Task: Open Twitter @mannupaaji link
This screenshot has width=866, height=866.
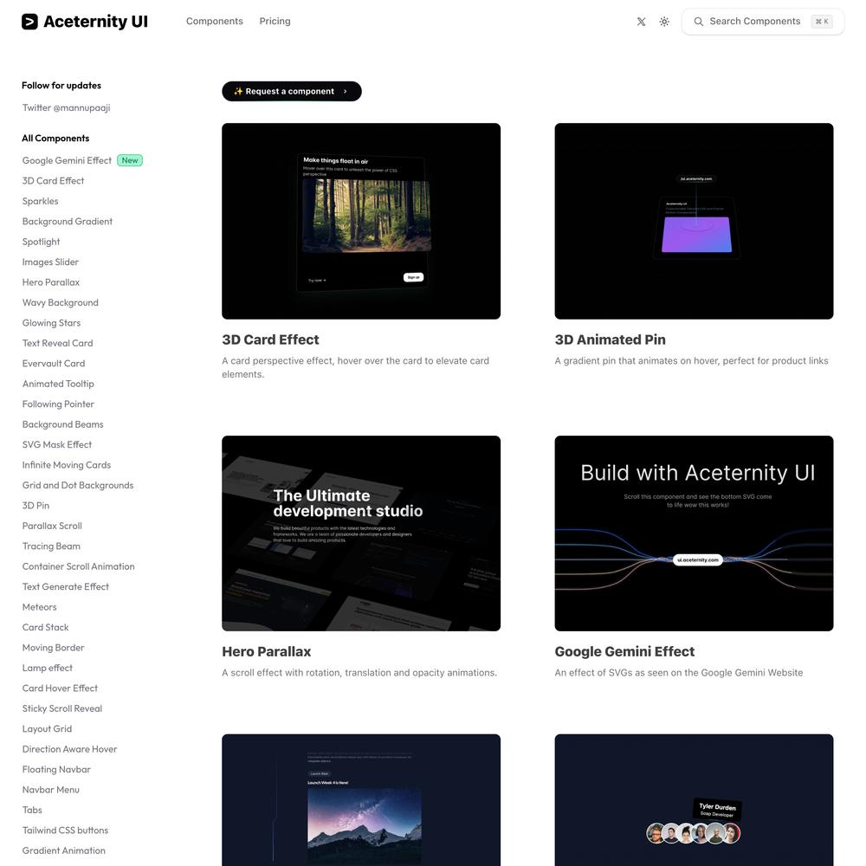Action: pos(67,107)
